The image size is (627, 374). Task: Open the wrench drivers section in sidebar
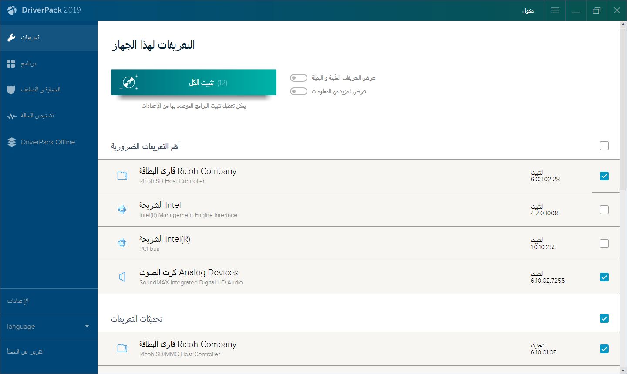pos(12,37)
